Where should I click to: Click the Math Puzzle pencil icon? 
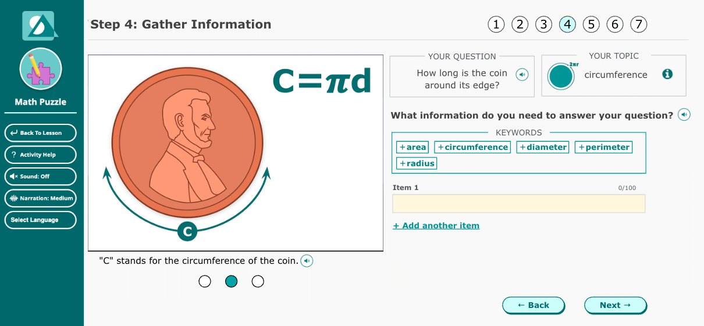point(41,69)
